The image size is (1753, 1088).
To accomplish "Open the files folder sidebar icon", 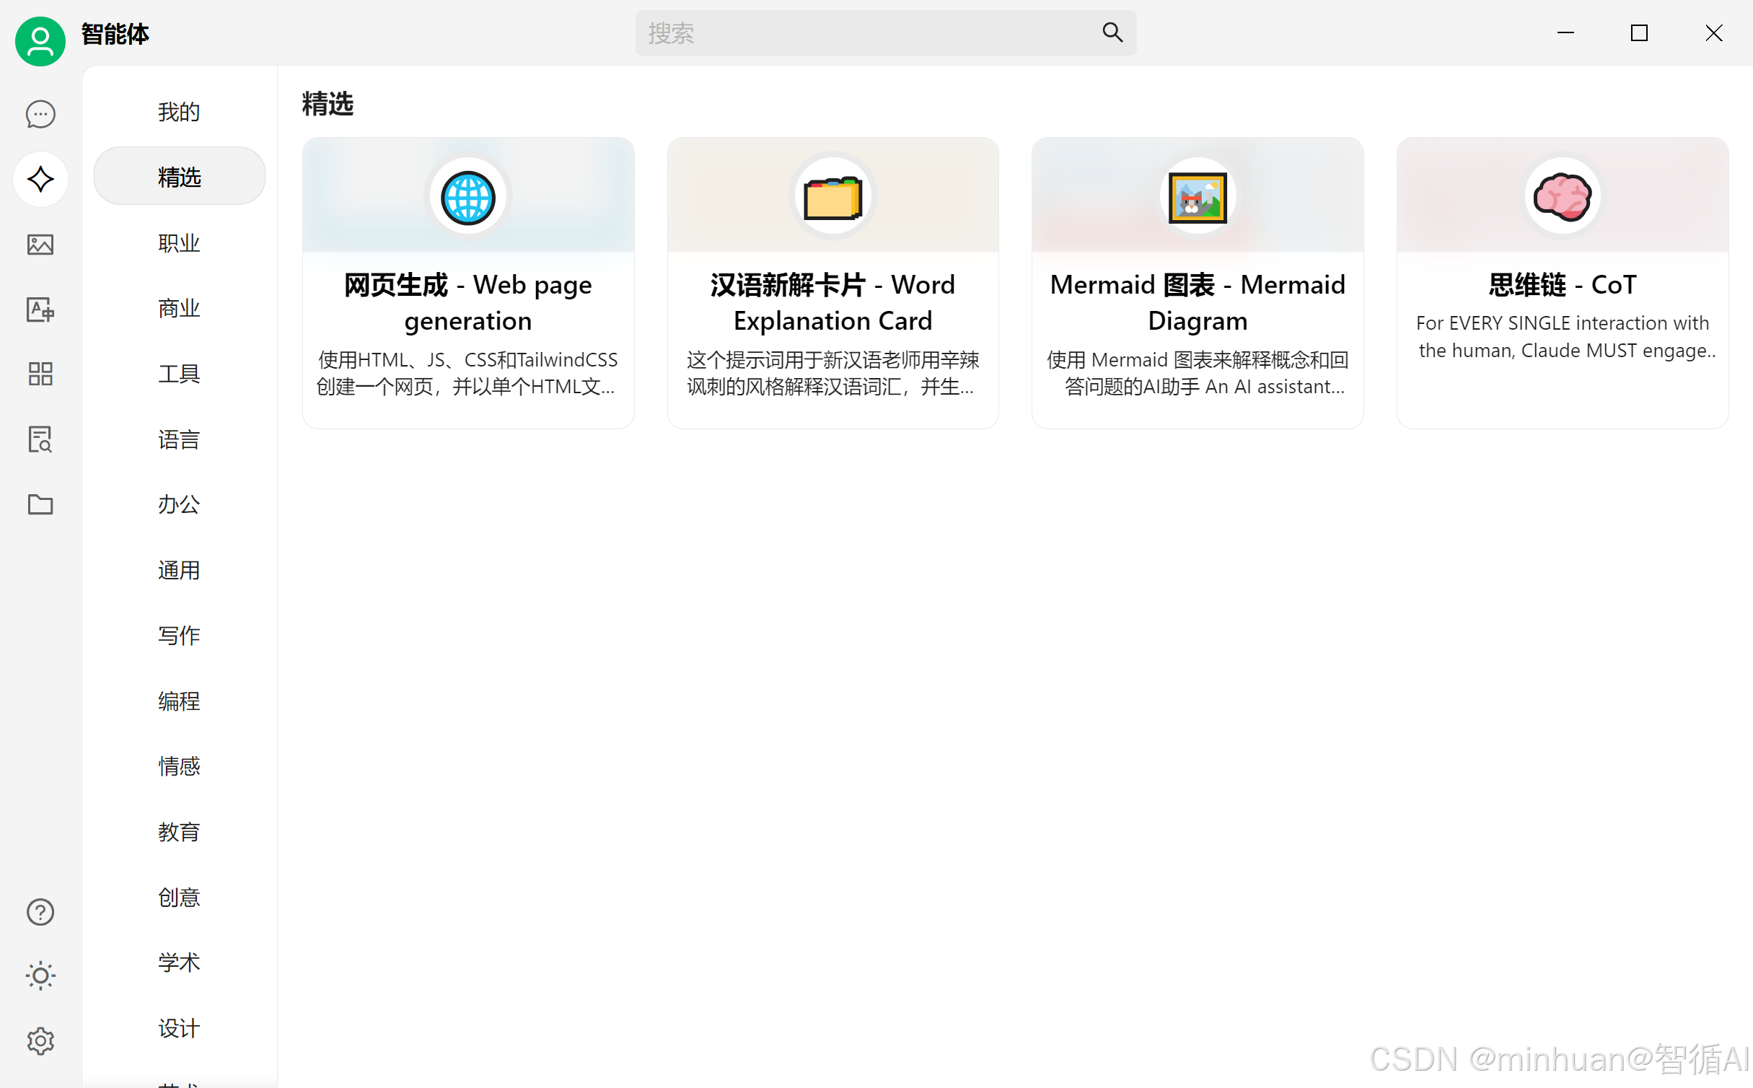I will (40, 504).
